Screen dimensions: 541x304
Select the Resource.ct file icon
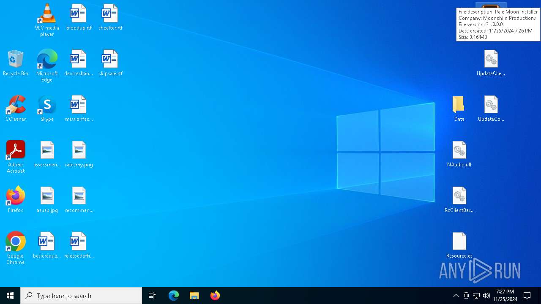pyautogui.click(x=459, y=245)
